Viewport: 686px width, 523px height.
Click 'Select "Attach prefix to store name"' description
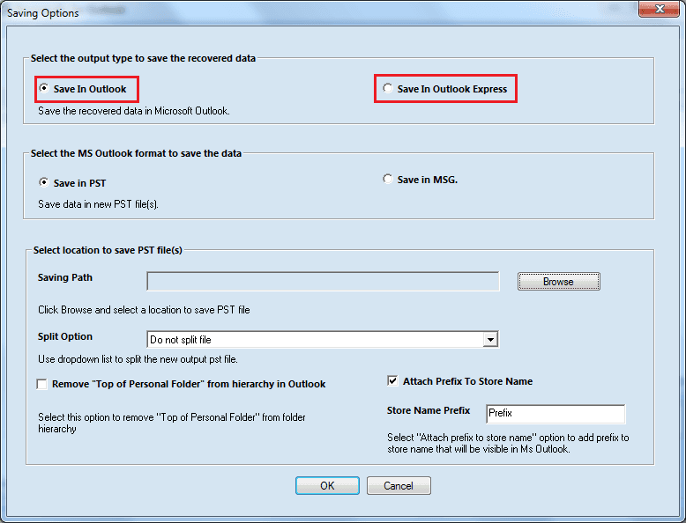(x=508, y=443)
